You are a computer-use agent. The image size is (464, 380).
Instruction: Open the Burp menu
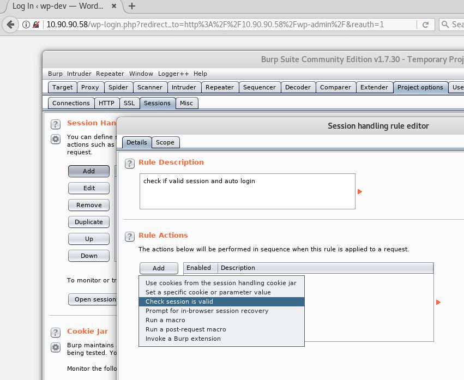55,74
